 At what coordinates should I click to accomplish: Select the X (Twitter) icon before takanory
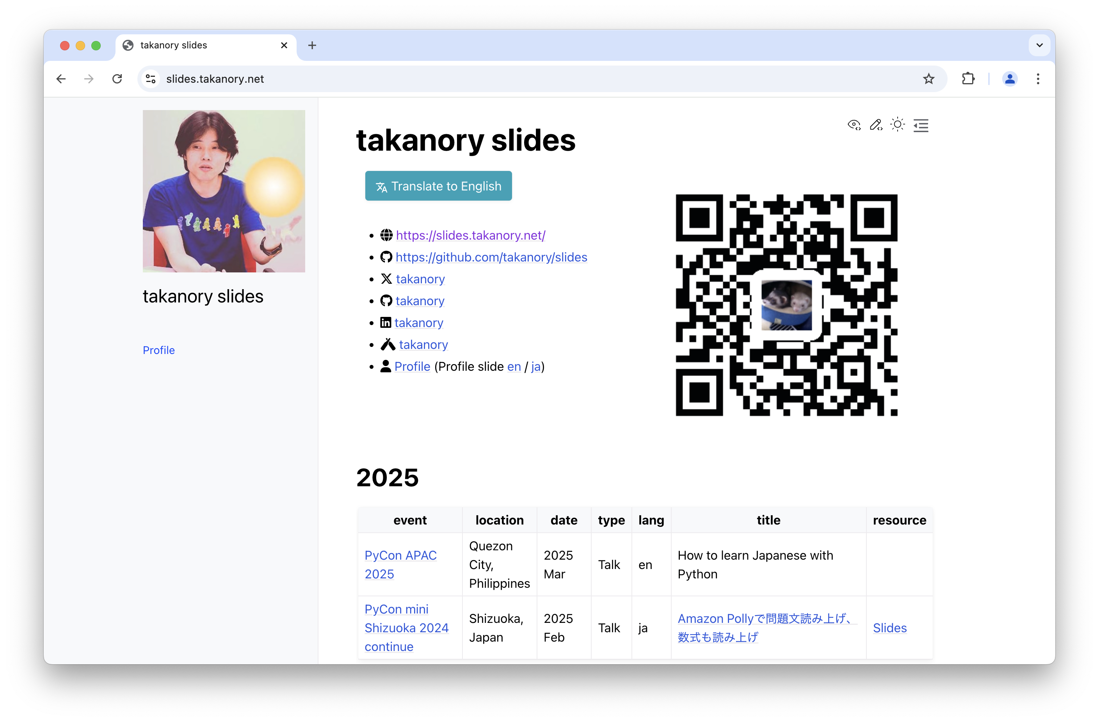tap(386, 279)
